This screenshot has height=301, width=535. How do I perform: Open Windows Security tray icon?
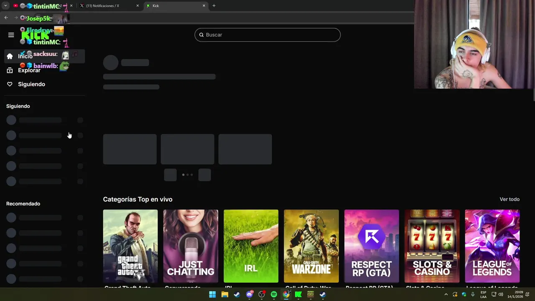[x=464, y=295]
